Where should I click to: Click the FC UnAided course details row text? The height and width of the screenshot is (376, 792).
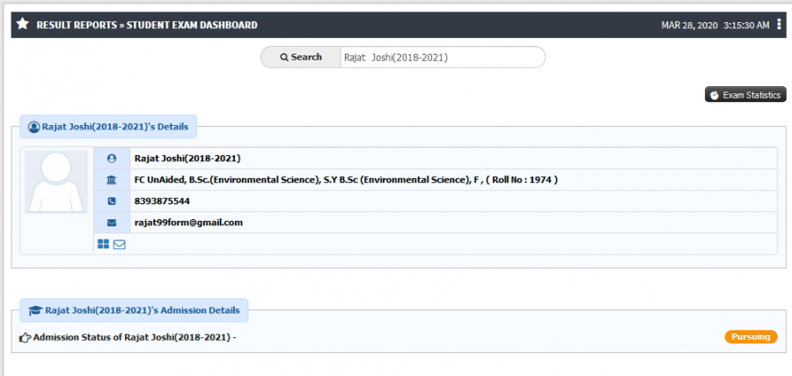pyautogui.click(x=346, y=180)
